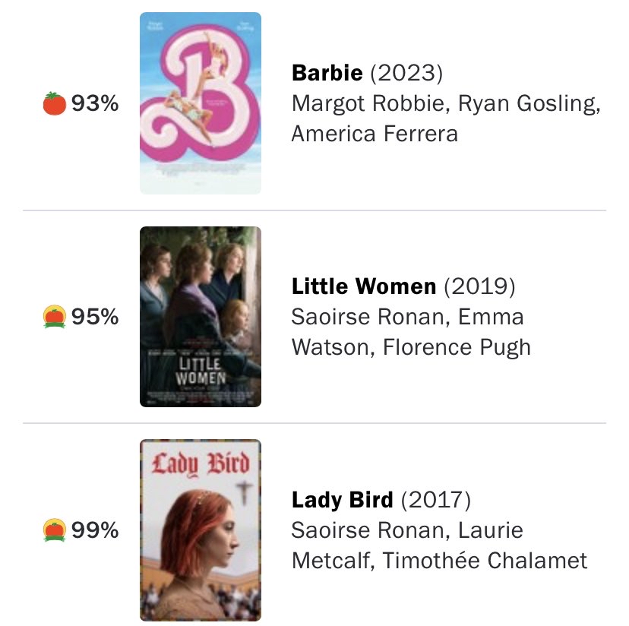Click the Certified Fresh icon beside Lady Bird
629x626 pixels.
55,530
